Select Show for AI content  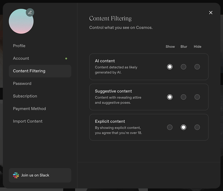point(170,67)
